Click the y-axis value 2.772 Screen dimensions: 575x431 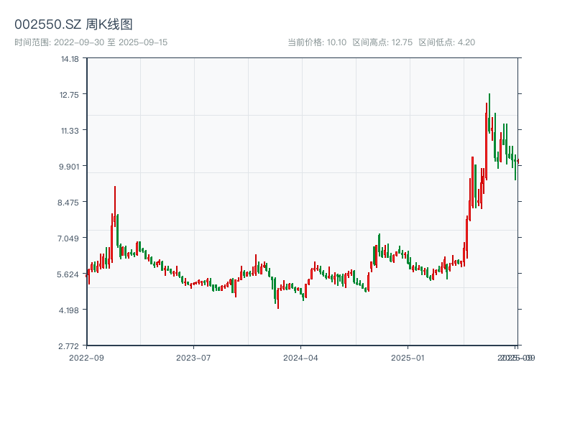68,346
